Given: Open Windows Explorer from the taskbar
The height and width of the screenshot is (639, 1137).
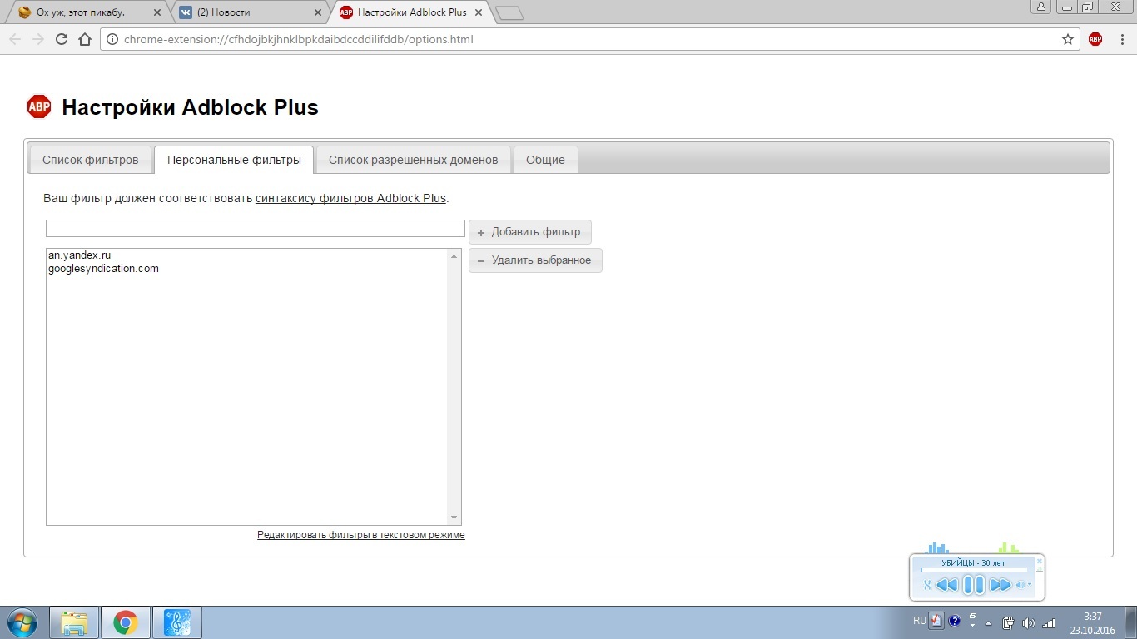Looking at the screenshot, I should [x=74, y=622].
